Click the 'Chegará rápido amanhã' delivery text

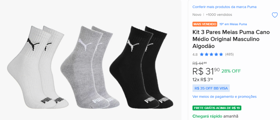215,116
